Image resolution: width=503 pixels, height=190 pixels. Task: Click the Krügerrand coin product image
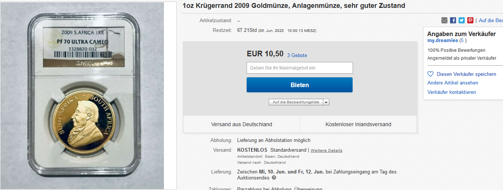pyautogui.click(x=82, y=95)
